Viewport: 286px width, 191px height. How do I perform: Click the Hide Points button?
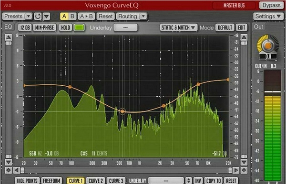tap(27, 181)
